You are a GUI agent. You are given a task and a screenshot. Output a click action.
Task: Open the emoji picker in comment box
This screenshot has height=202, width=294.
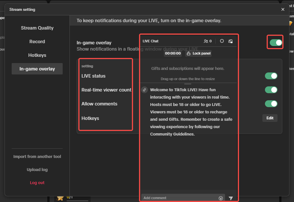point(220,198)
